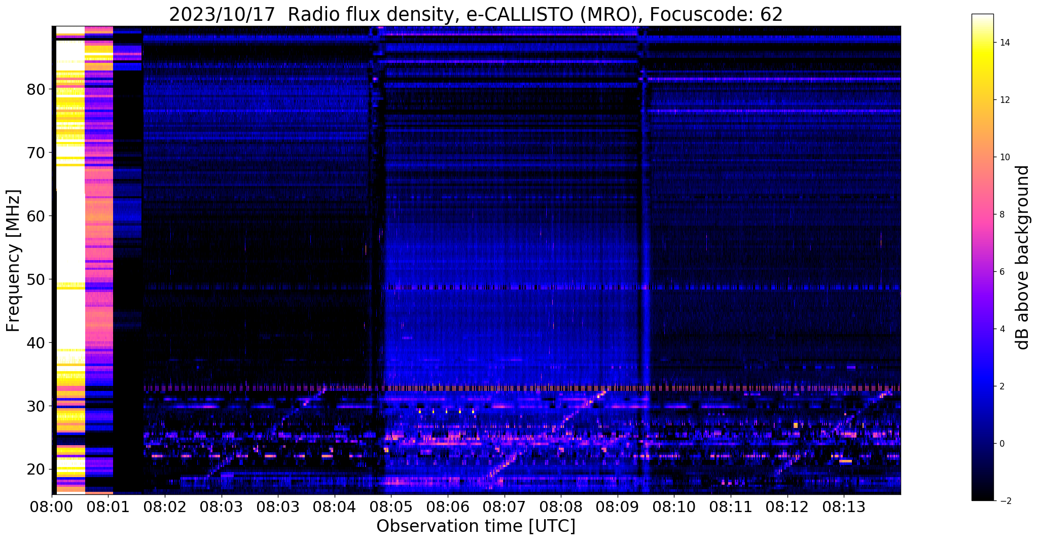Image resolution: width=1038 pixels, height=541 pixels.
Task: Click the 08:04 time tick label
Action: click(x=335, y=507)
